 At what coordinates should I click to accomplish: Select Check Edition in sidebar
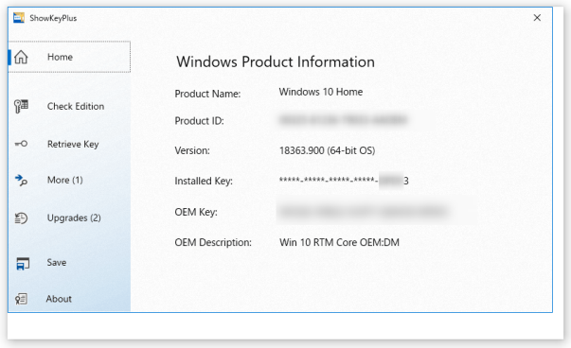pos(76,106)
